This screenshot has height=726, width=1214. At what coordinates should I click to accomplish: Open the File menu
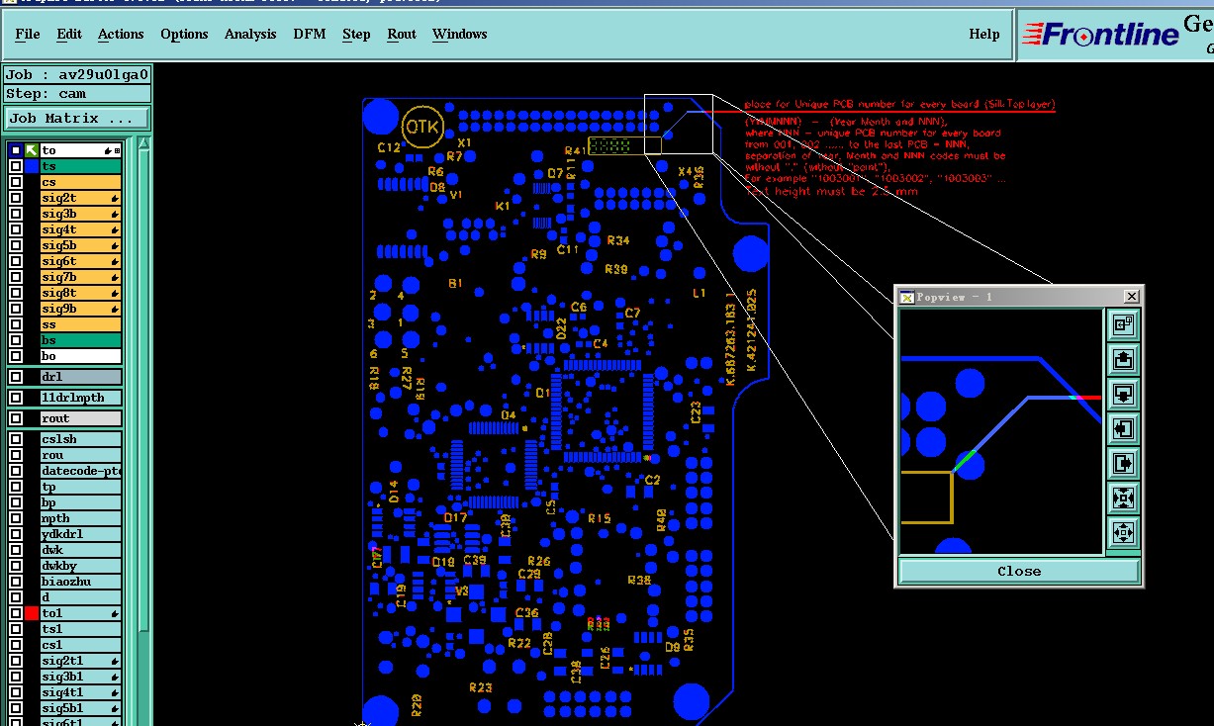28,34
